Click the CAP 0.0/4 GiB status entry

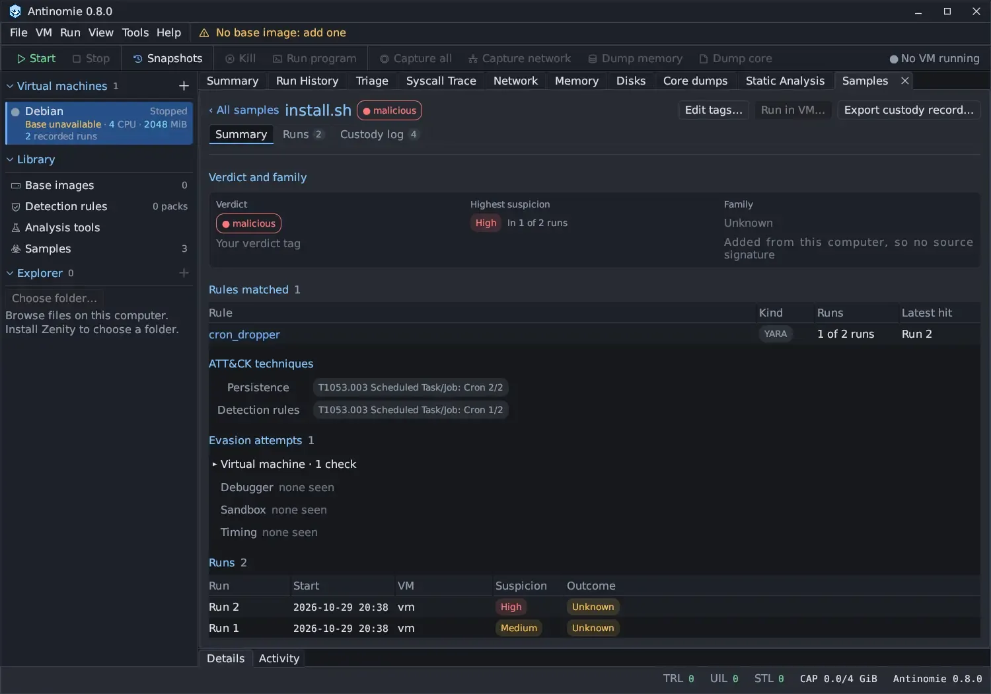[x=838, y=679]
